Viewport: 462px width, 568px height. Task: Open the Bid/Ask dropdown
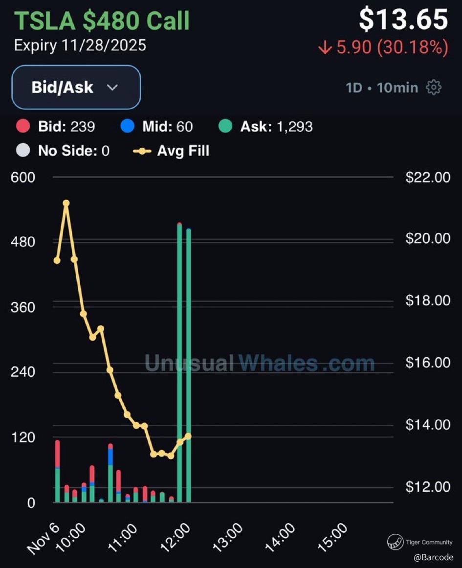coord(76,87)
